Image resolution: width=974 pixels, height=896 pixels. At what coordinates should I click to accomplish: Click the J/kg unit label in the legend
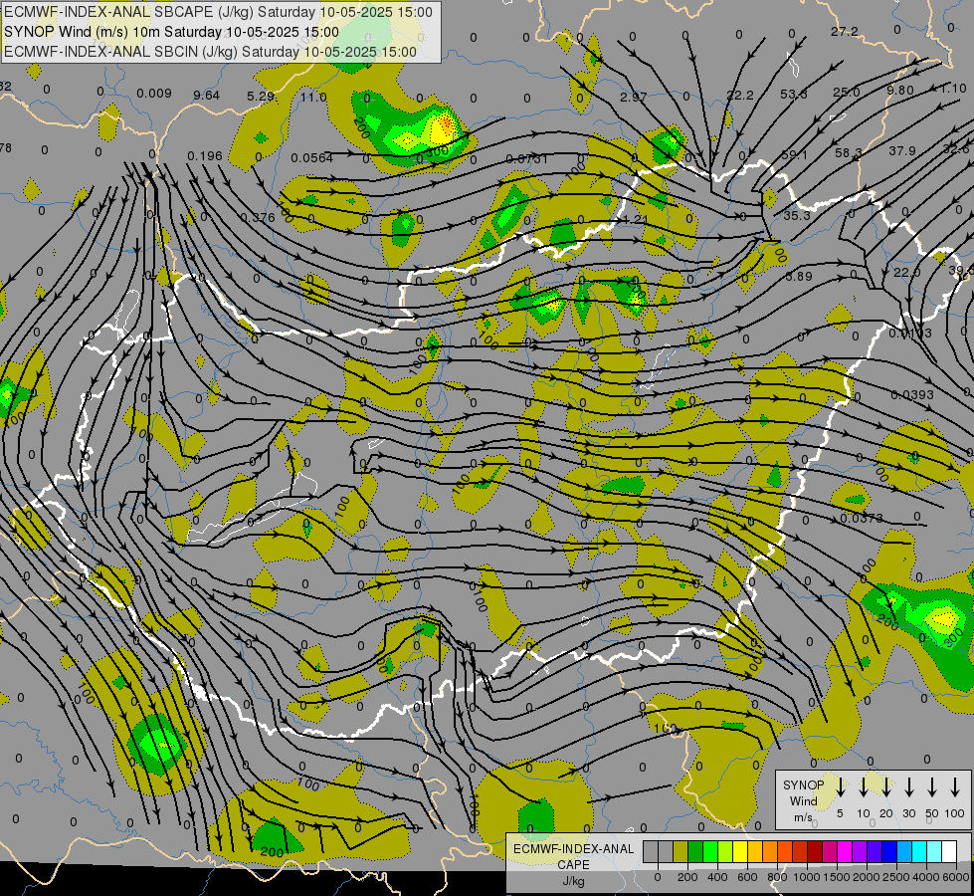[573, 881]
